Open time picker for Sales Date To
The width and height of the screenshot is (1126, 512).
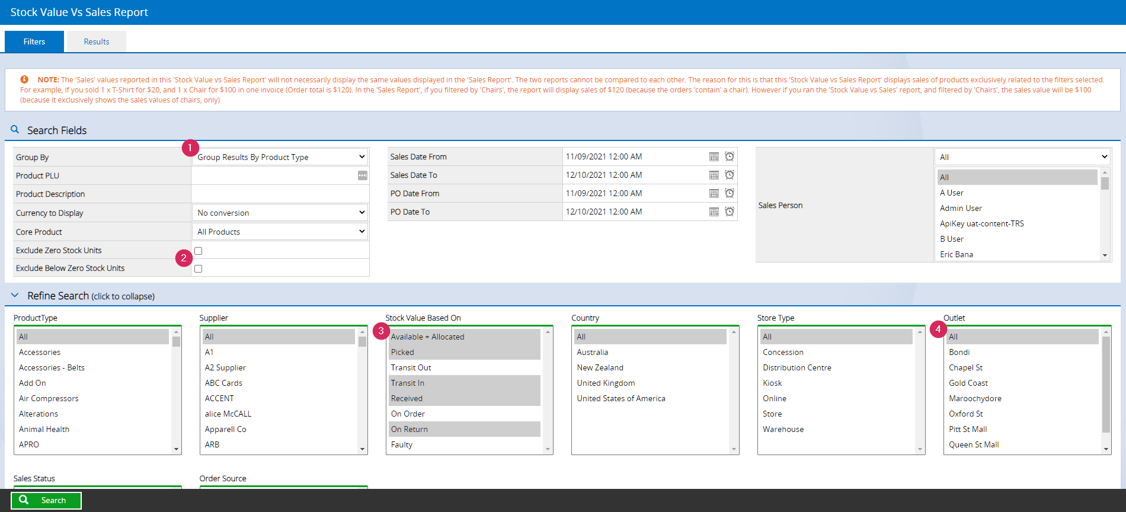pos(730,175)
